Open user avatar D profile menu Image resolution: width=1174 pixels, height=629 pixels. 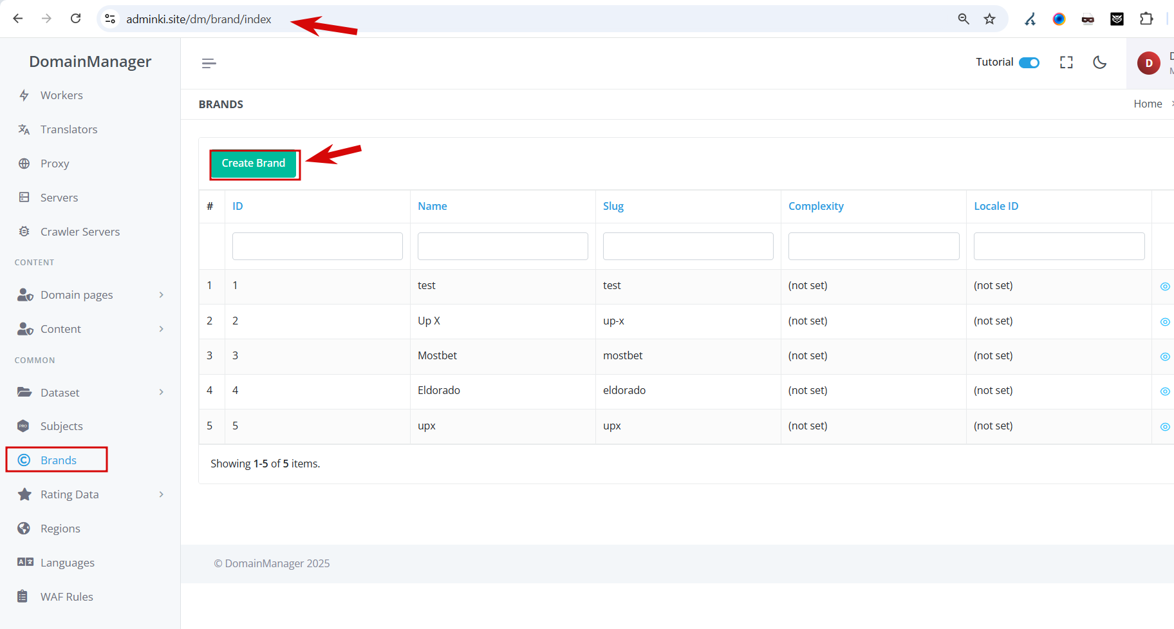1149,63
